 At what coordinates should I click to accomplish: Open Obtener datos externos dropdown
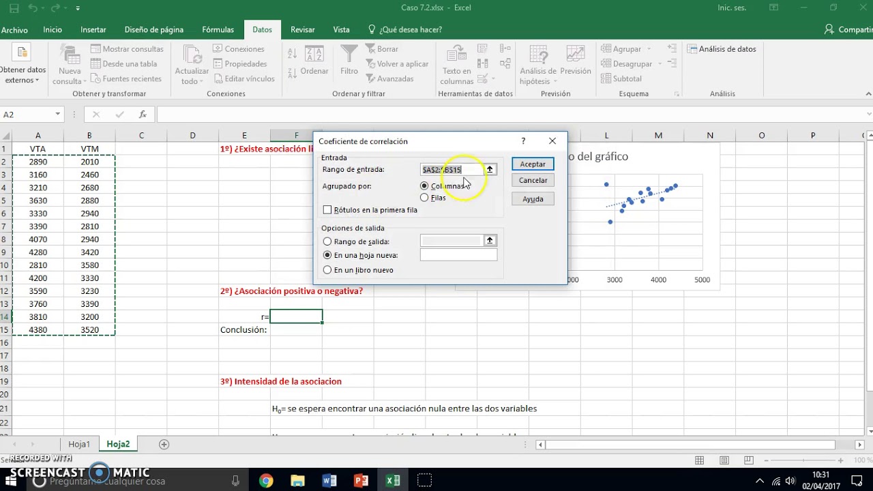coord(23,65)
